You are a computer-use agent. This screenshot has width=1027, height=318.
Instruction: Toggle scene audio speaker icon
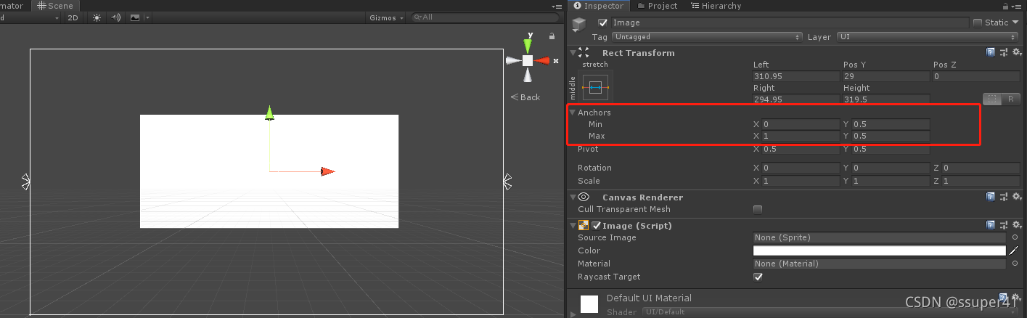115,17
